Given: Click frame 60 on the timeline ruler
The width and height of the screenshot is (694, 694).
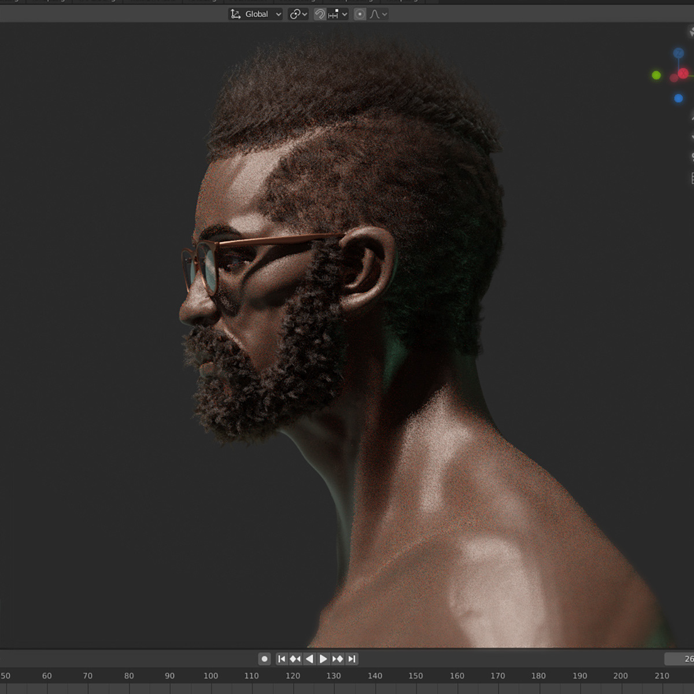Looking at the screenshot, I should (x=47, y=675).
